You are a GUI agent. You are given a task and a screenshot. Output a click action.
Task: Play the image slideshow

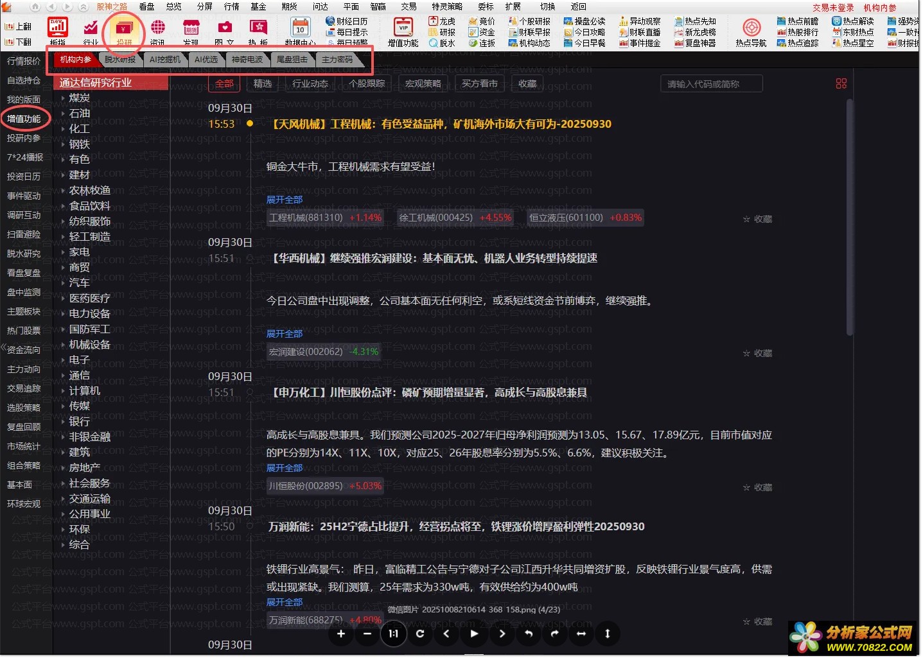point(474,634)
